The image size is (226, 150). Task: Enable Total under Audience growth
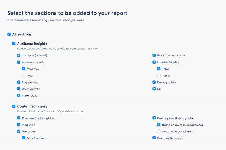point(23,76)
